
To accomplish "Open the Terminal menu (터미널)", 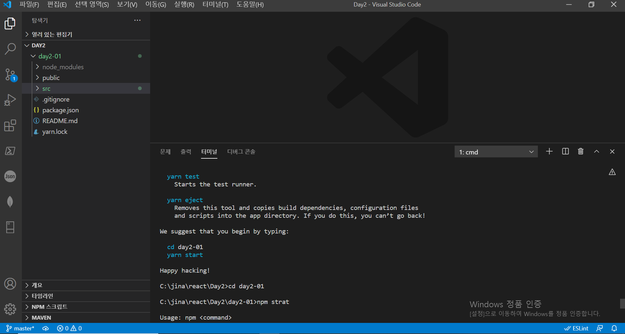I will tap(215, 5).
